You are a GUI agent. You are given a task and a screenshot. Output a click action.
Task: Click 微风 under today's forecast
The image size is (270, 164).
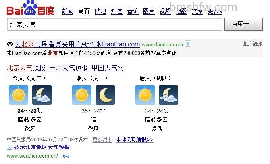tap(30, 128)
